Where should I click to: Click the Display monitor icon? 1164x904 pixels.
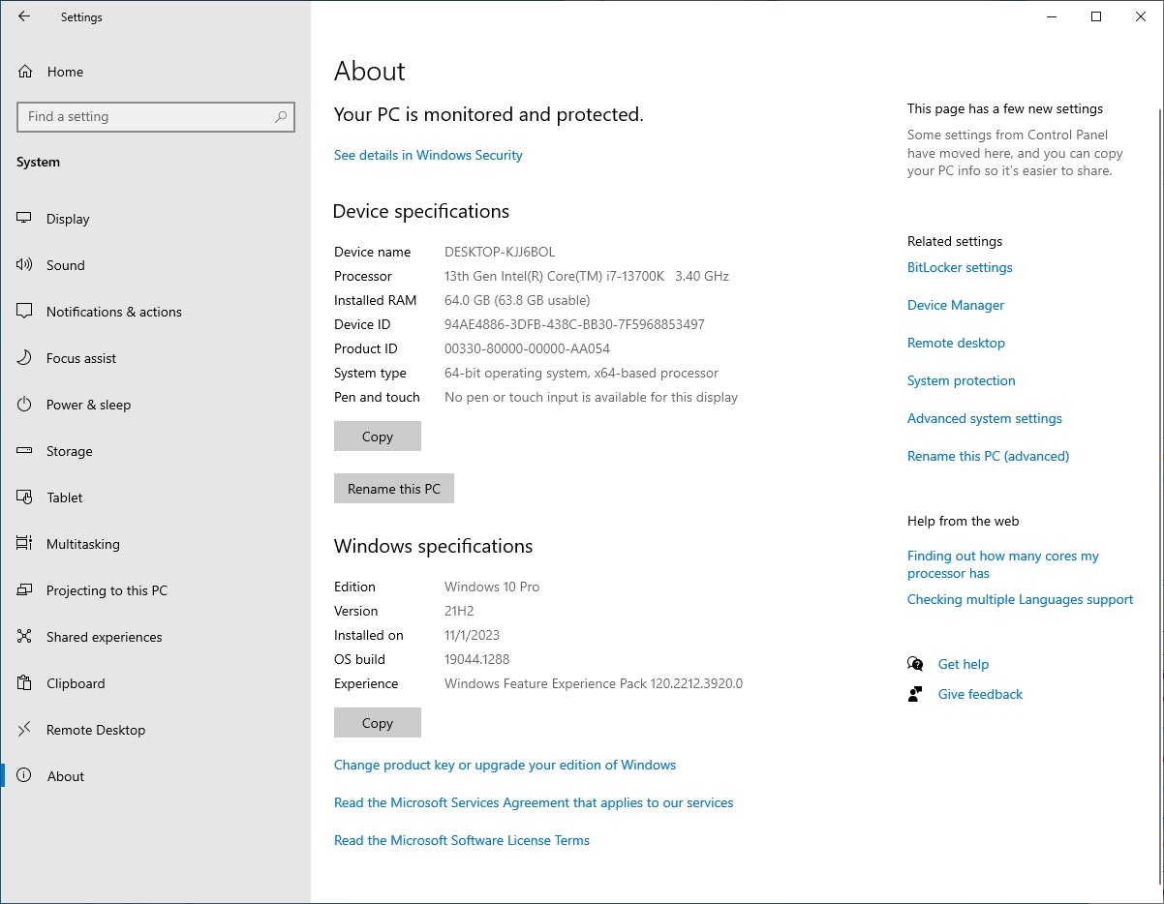25,219
